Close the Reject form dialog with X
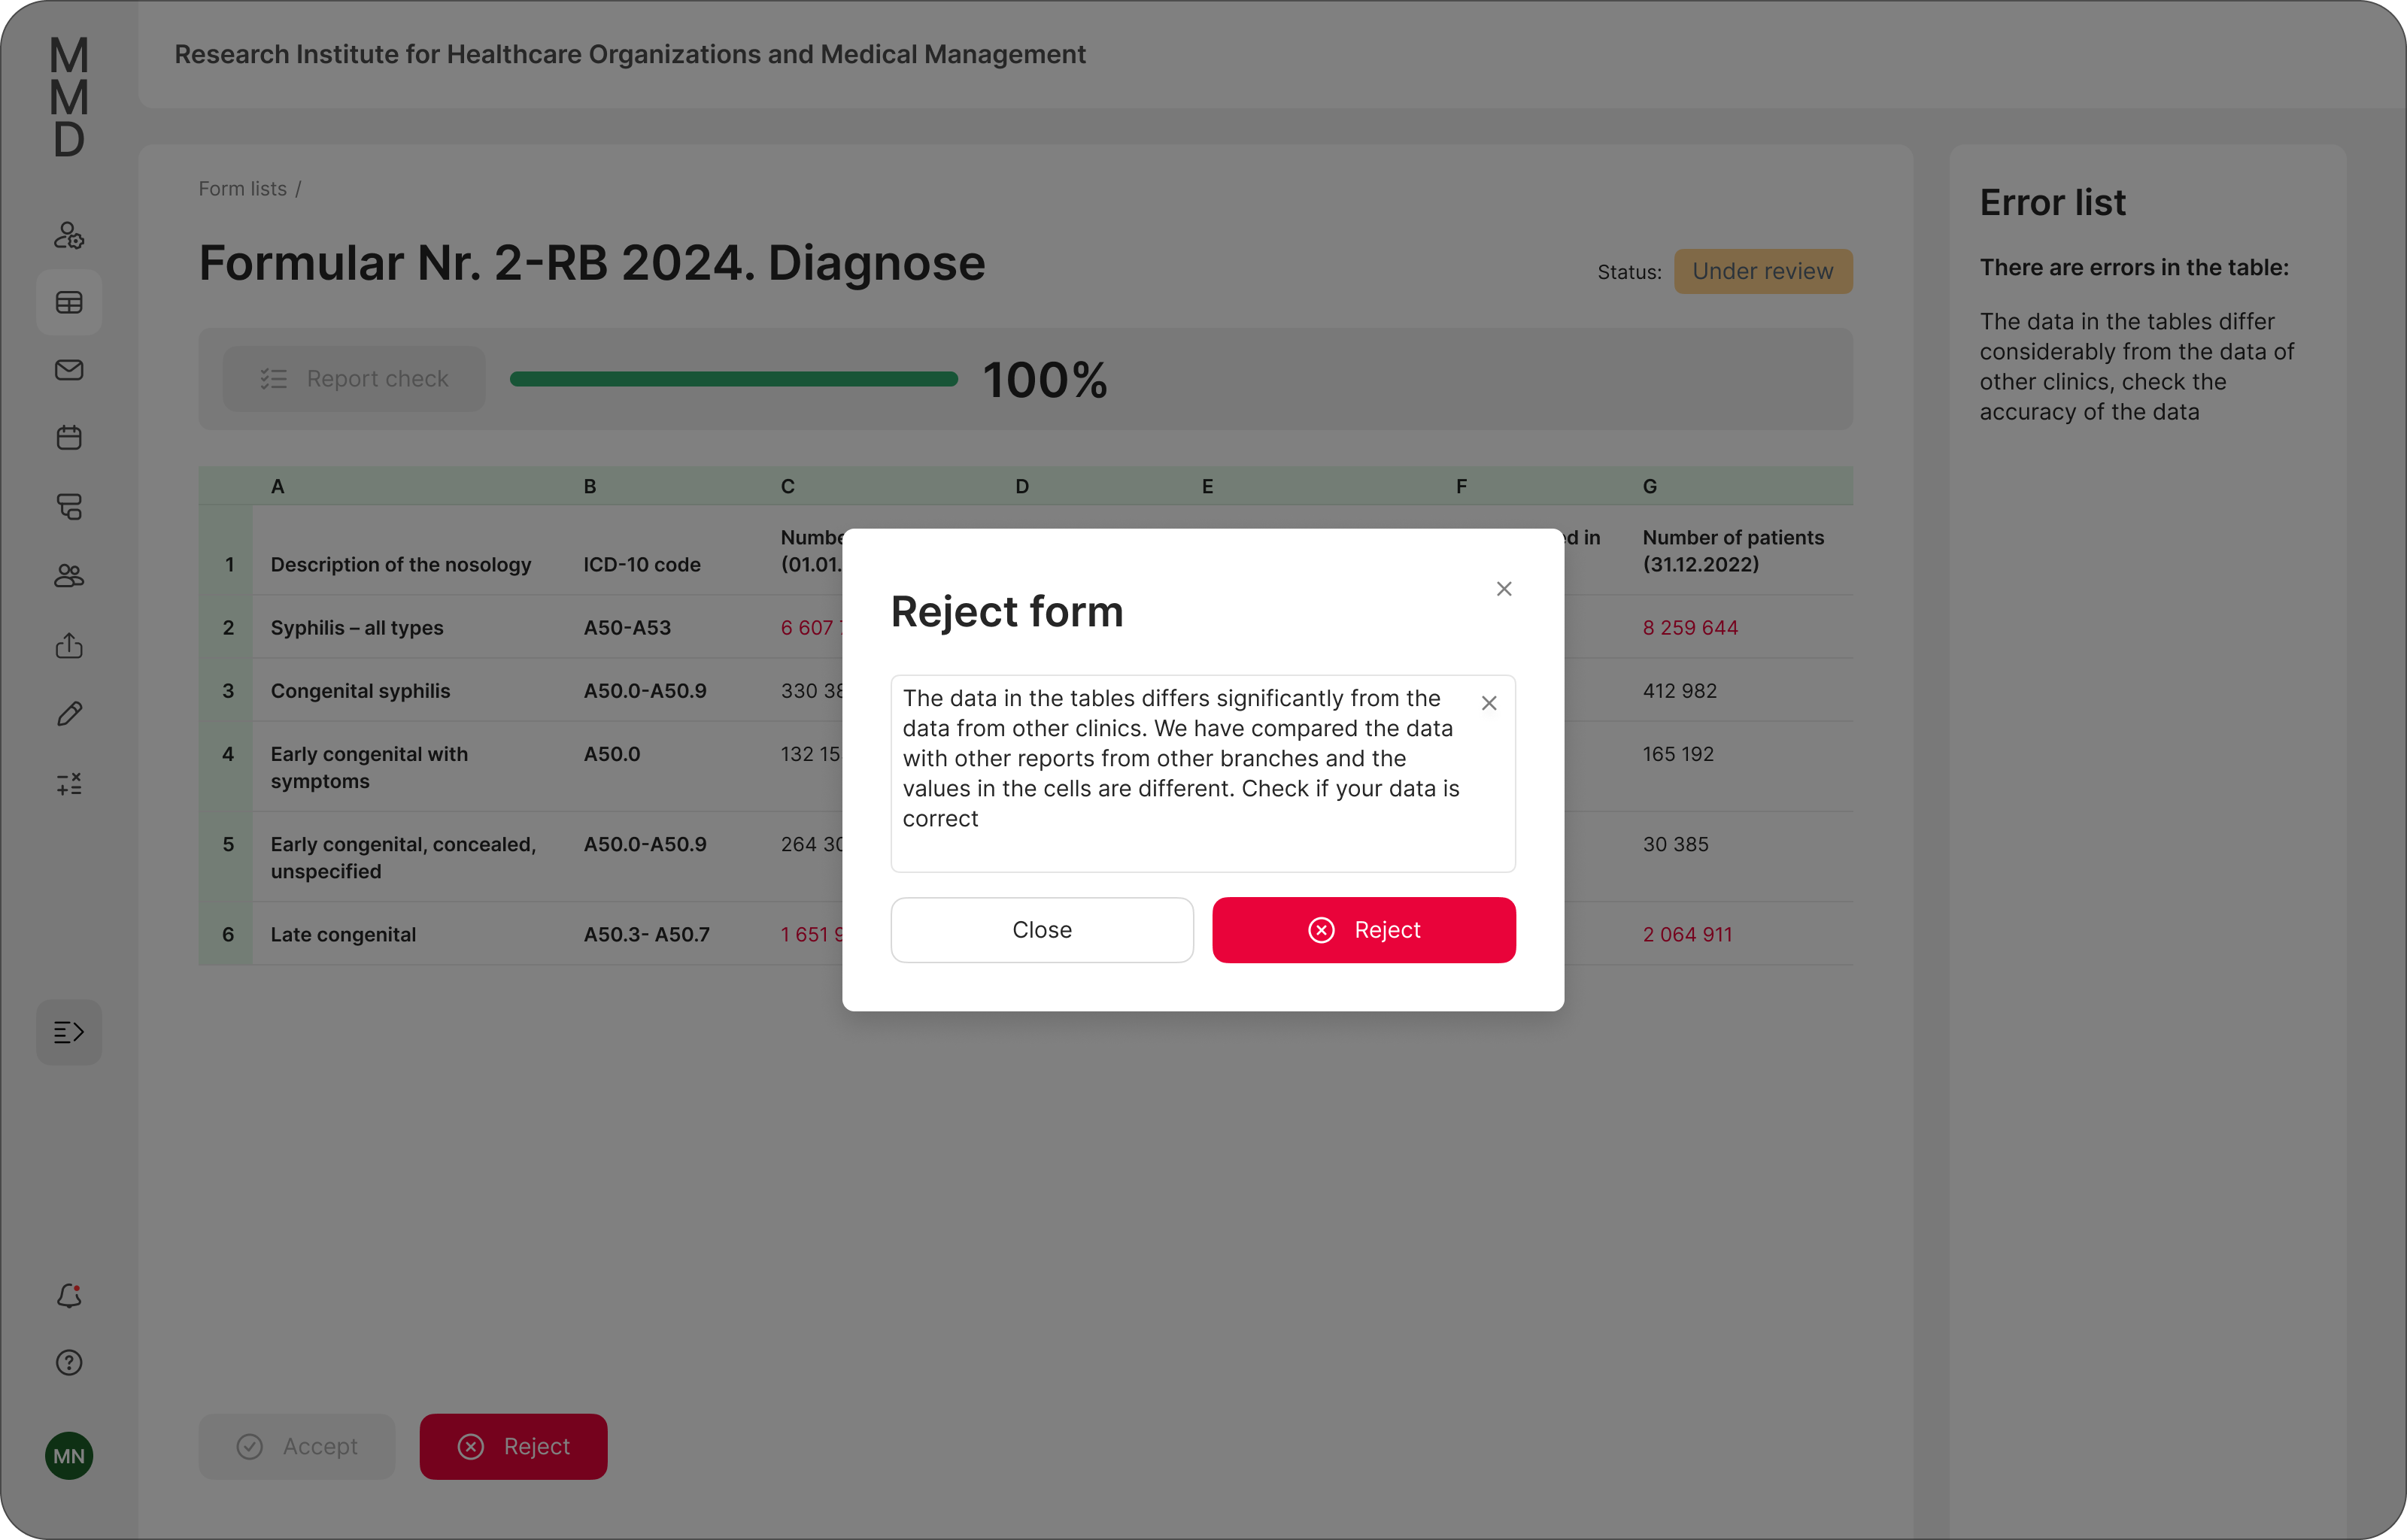The width and height of the screenshot is (2407, 1540). point(1504,589)
